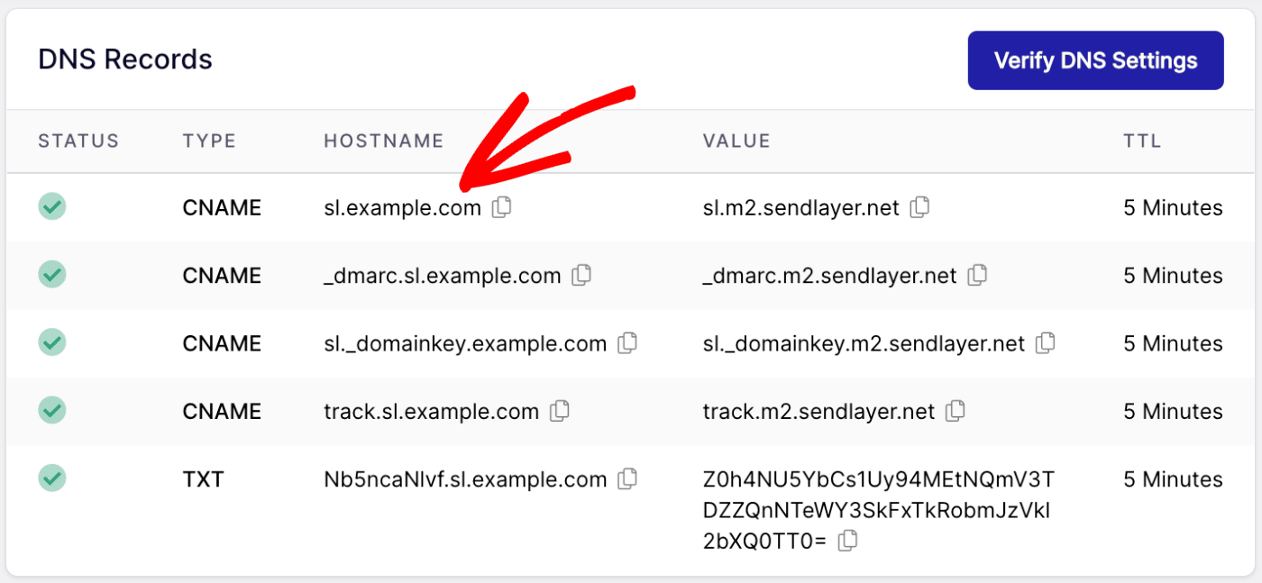Image resolution: width=1262 pixels, height=583 pixels.
Task: Click the DNS Records heading
Action: 124,58
